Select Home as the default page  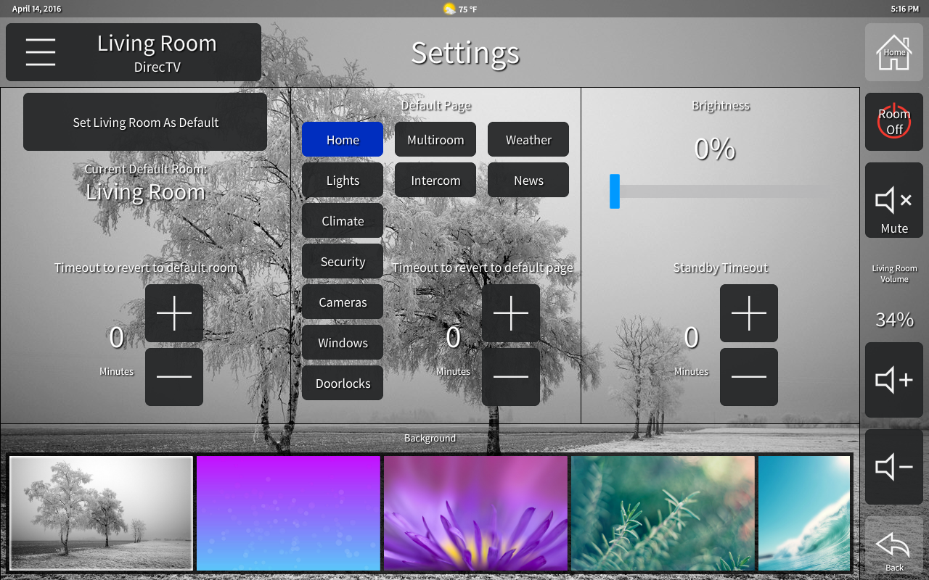click(343, 140)
